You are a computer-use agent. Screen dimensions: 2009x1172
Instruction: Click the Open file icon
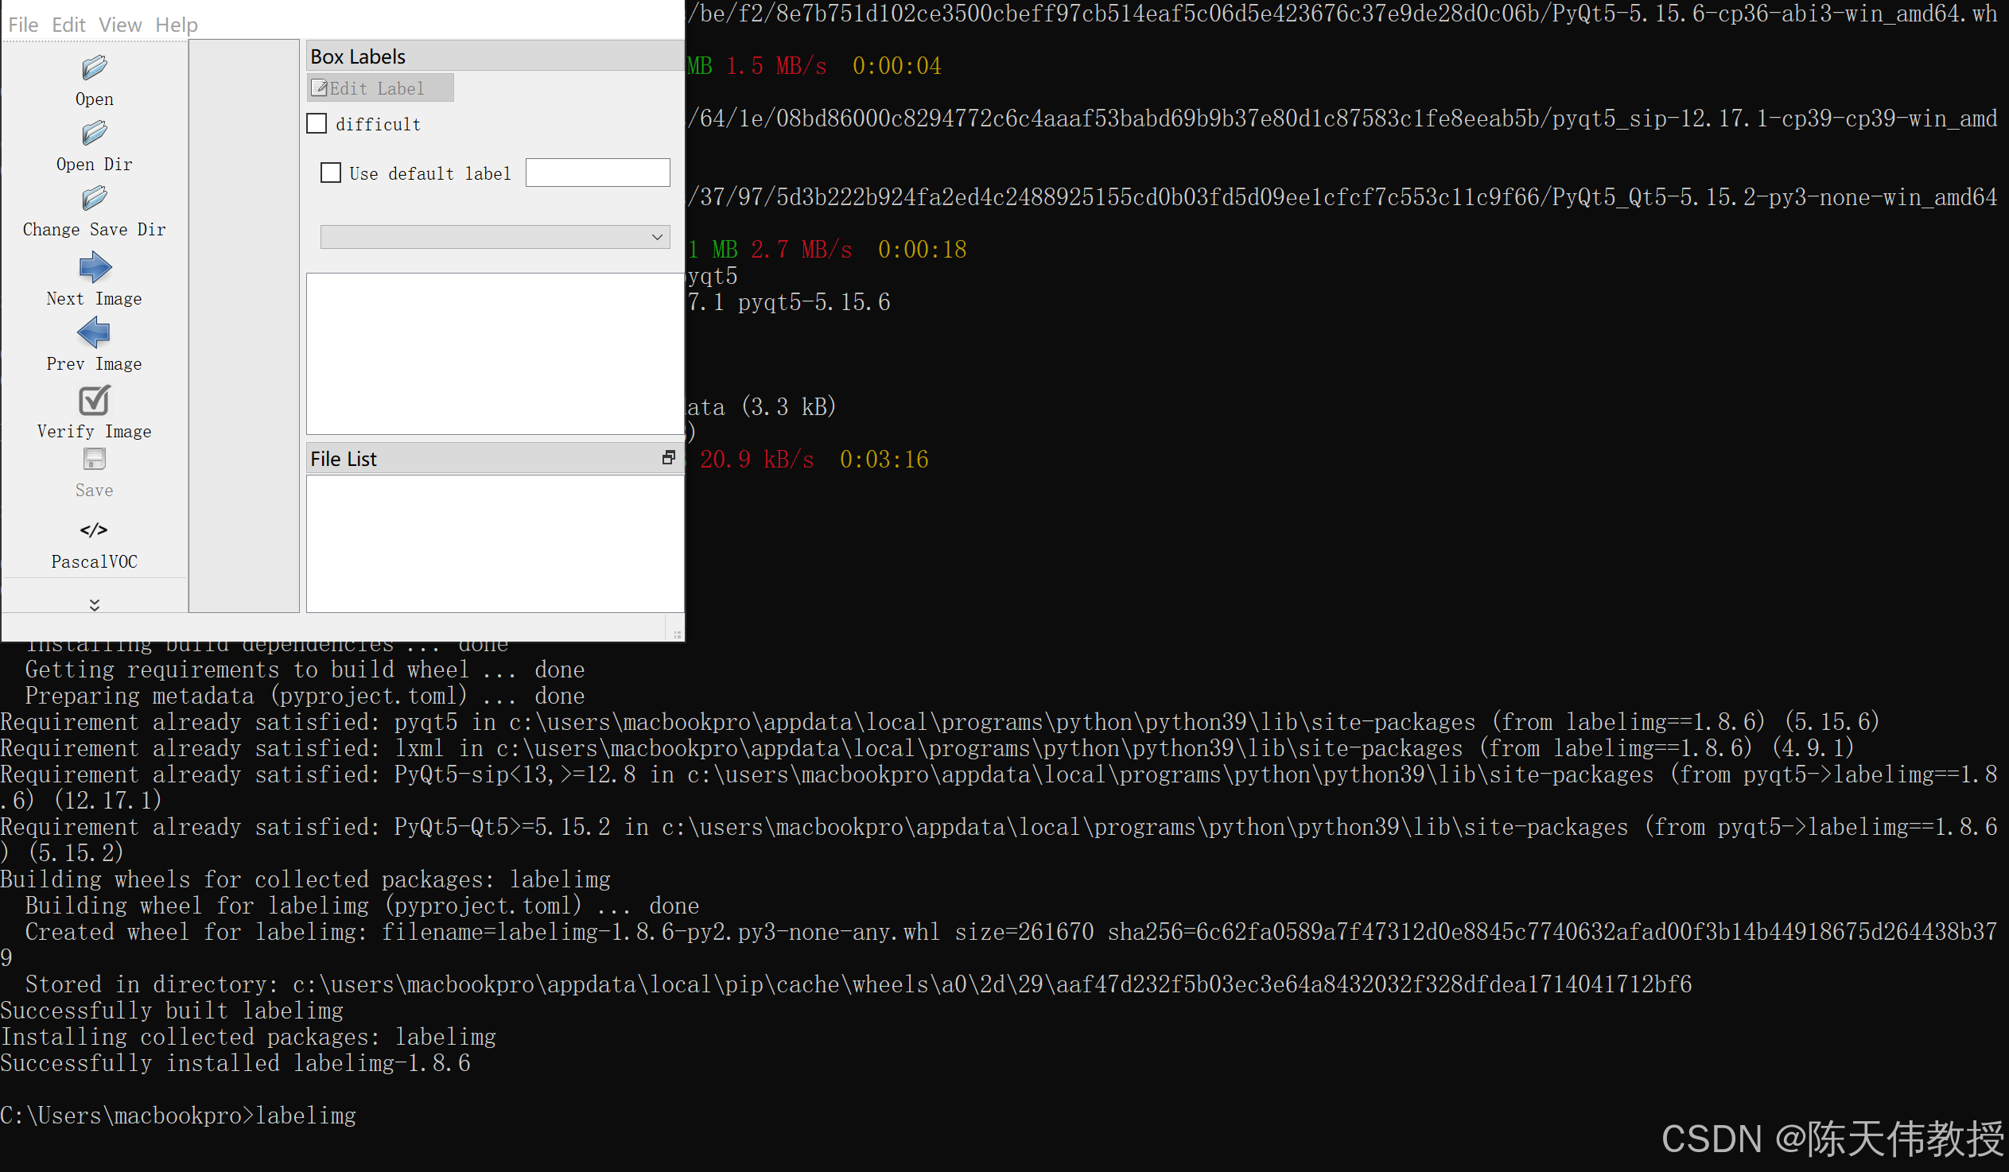click(94, 68)
